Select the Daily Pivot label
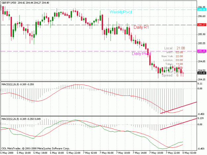207x155 pixels. click(141, 54)
